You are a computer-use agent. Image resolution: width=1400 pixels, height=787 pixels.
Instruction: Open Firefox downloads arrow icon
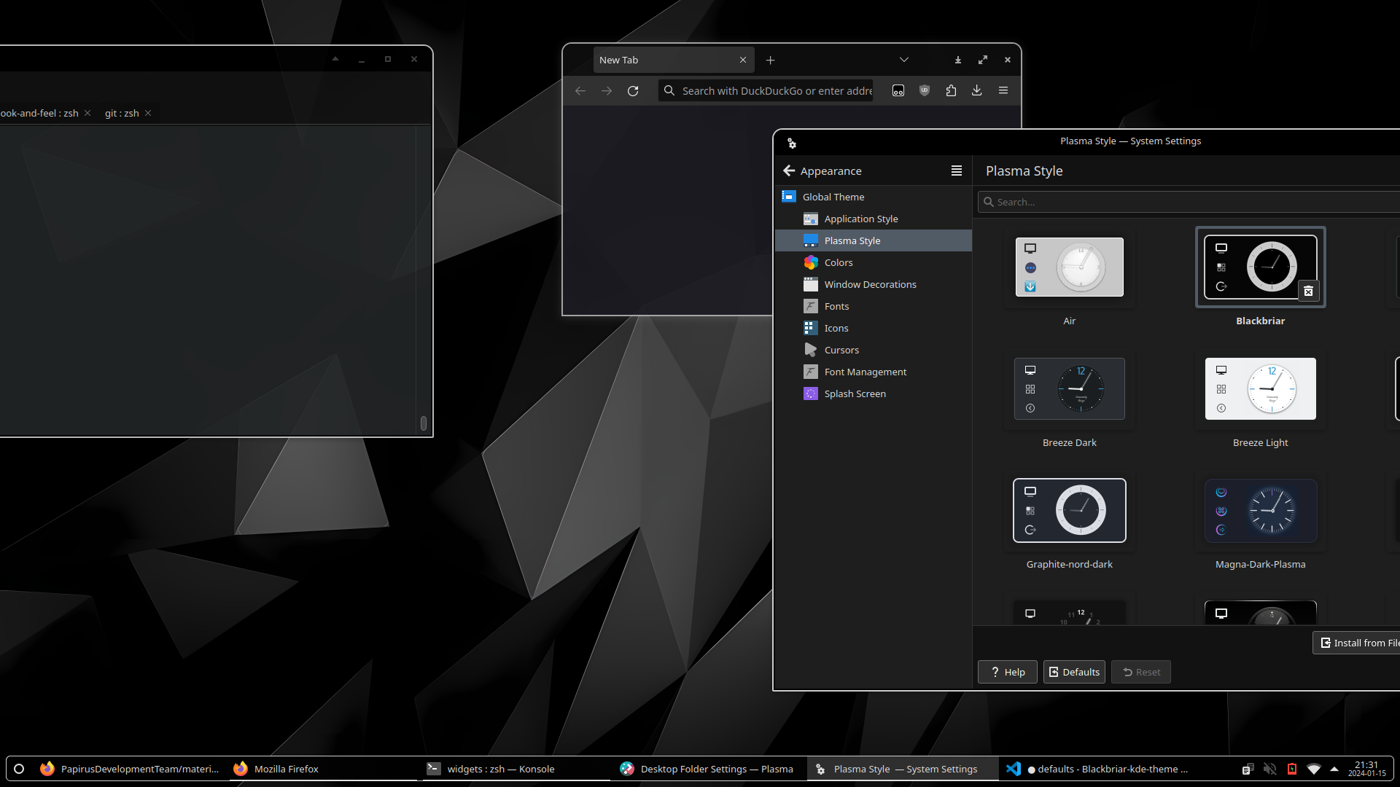tap(977, 91)
